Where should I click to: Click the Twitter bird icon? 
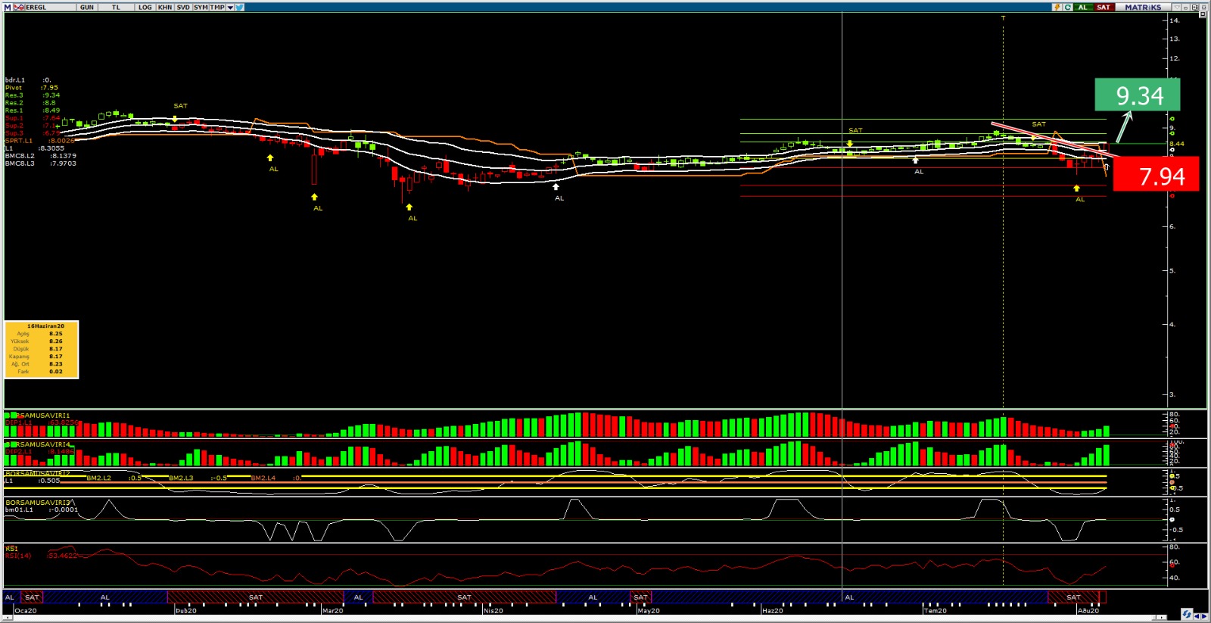click(x=239, y=7)
